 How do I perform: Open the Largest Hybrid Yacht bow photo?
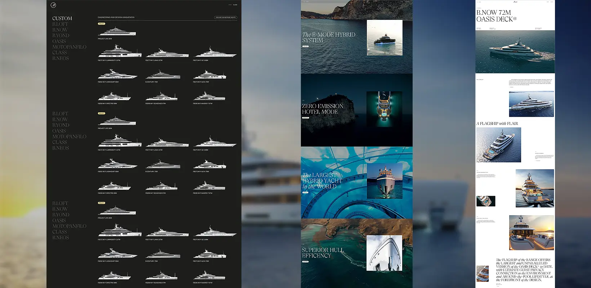click(385, 181)
